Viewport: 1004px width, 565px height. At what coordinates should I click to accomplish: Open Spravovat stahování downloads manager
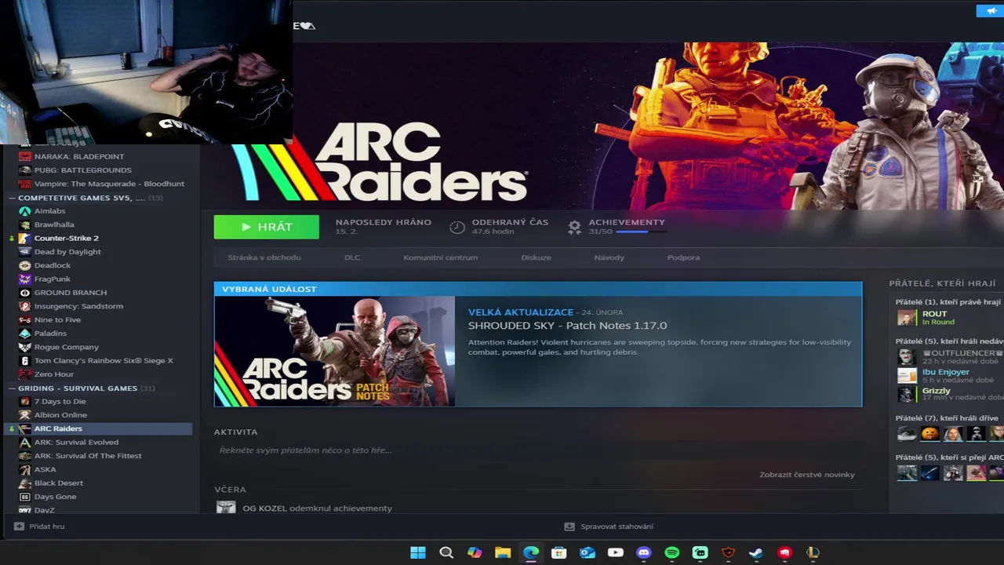[609, 527]
